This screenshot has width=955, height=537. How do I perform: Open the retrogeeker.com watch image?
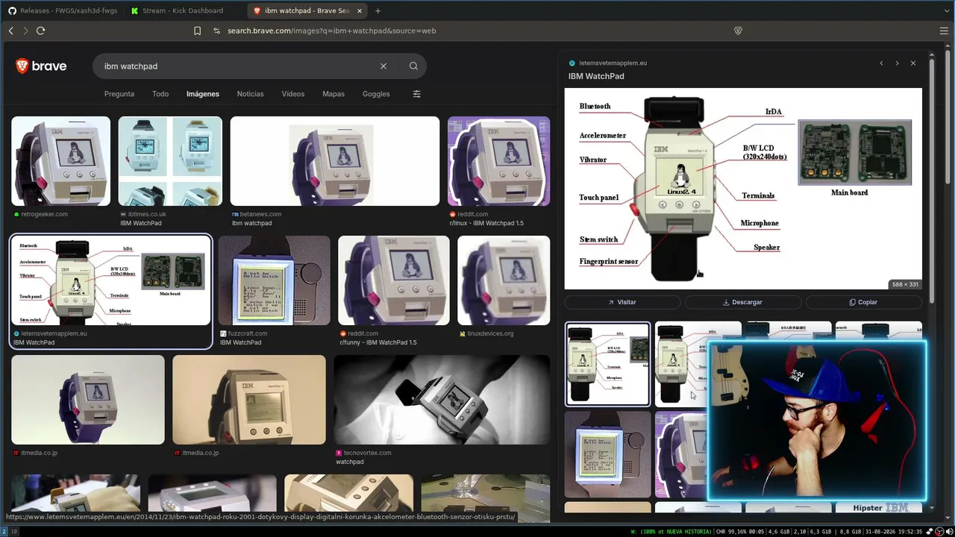pyautogui.click(x=61, y=161)
